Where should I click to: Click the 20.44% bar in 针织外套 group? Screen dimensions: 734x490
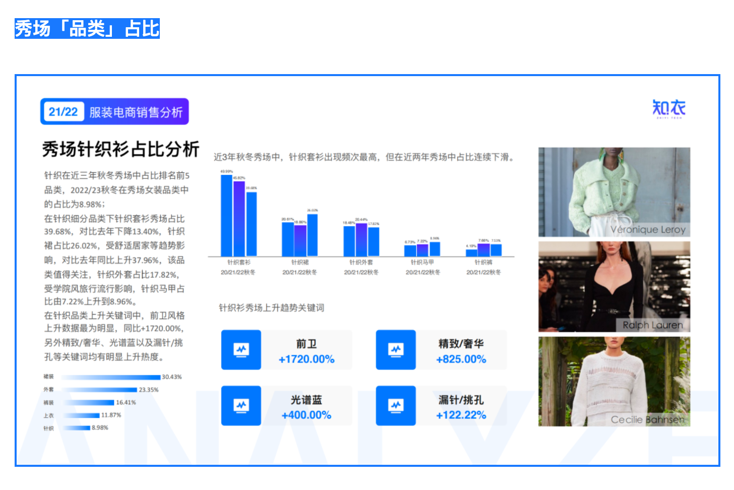tap(361, 240)
